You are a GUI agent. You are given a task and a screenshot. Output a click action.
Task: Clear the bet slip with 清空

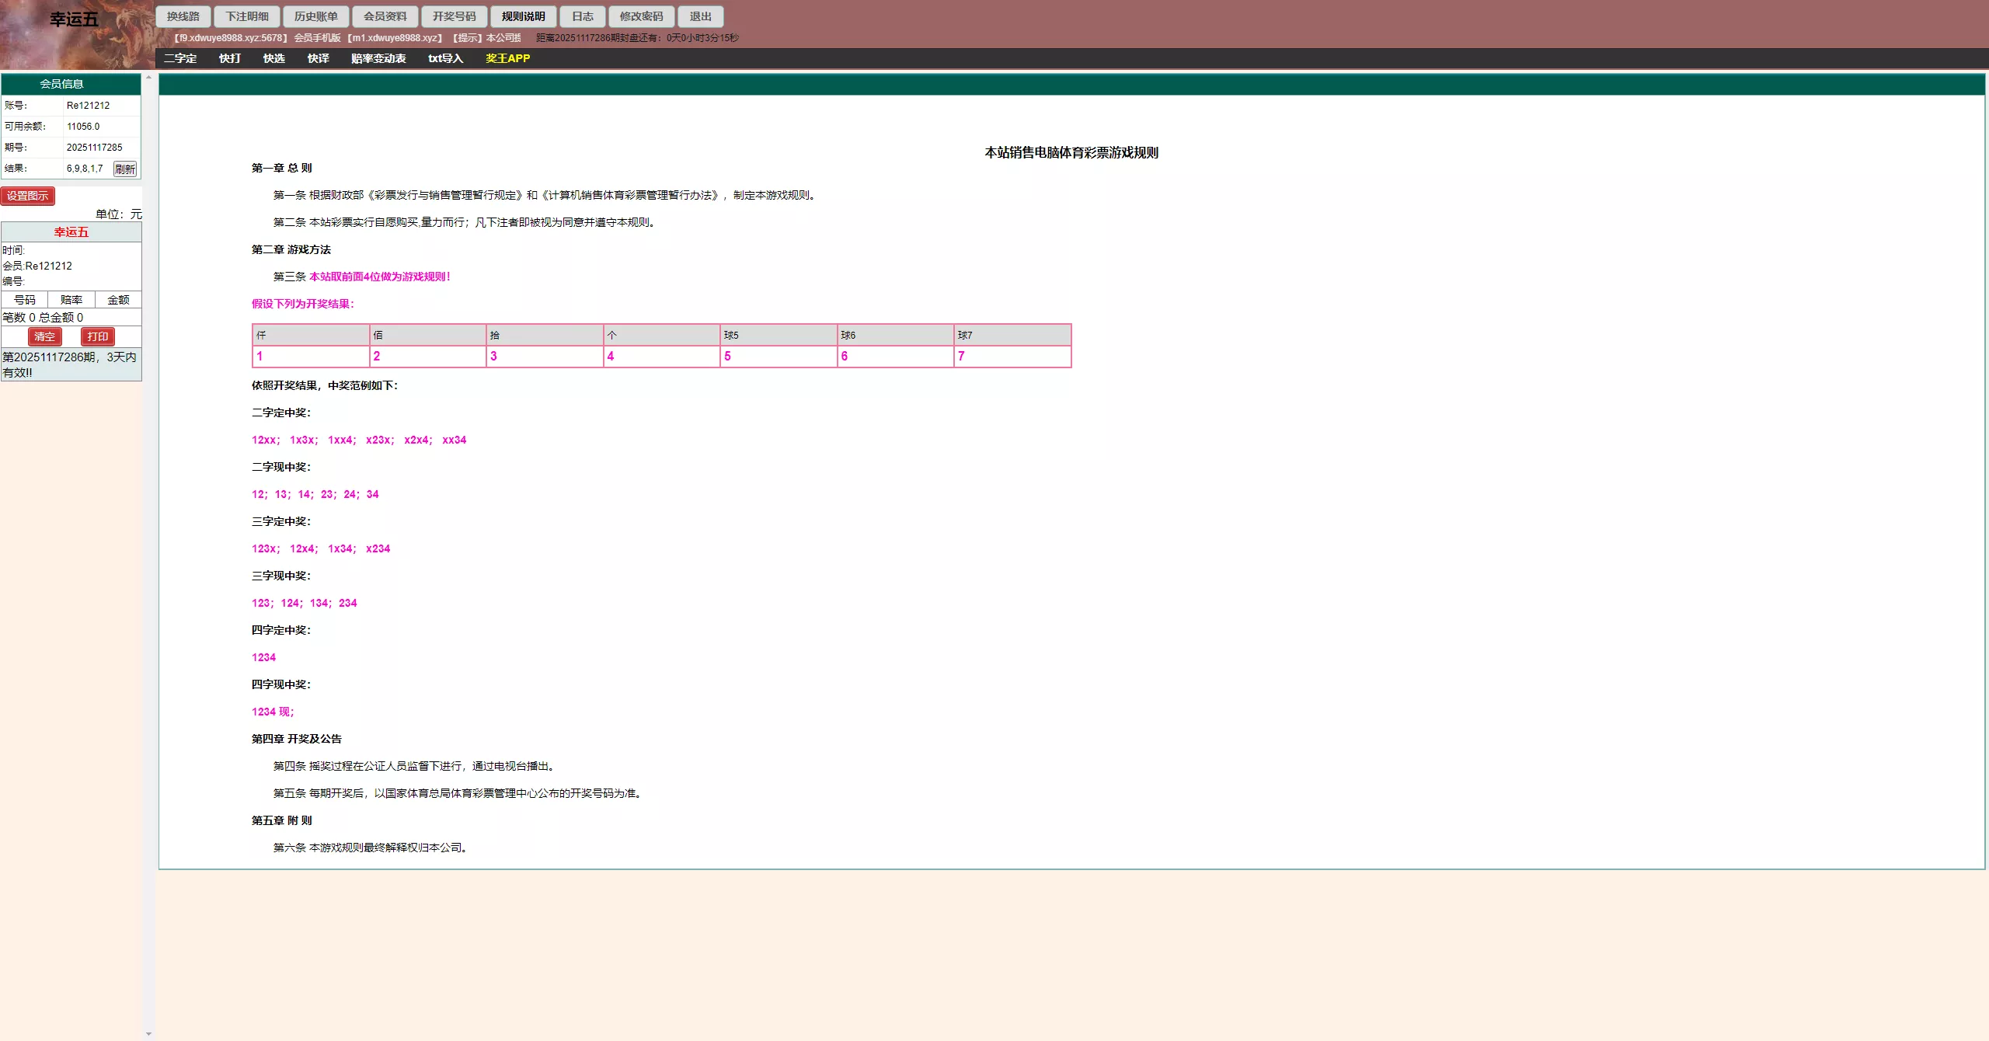pos(44,336)
